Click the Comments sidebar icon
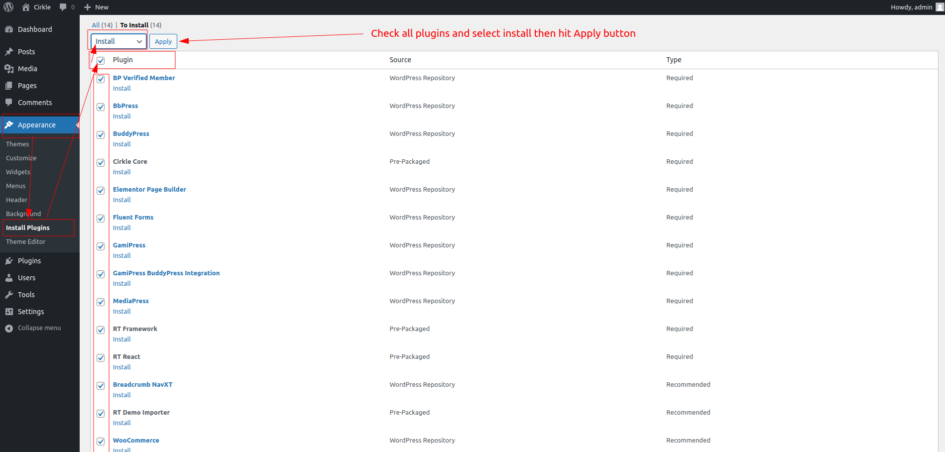The width and height of the screenshot is (945, 452). [x=9, y=103]
